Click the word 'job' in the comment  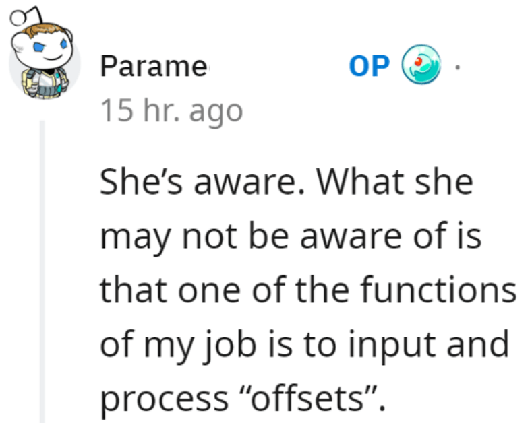(230, 345)
